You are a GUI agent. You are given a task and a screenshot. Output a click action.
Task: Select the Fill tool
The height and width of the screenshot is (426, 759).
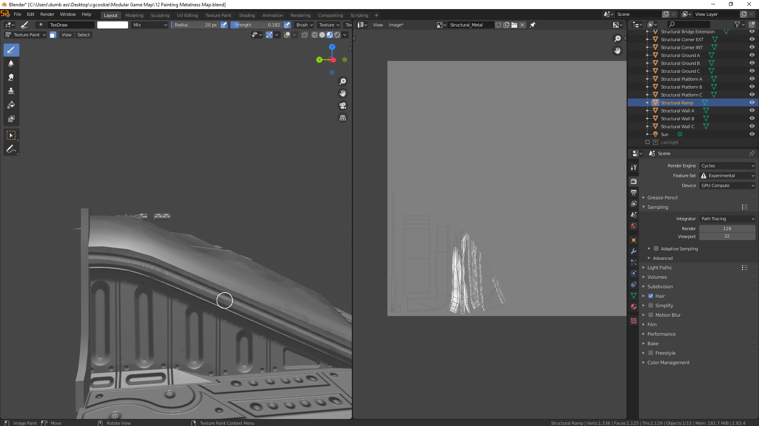pos(11,105)
